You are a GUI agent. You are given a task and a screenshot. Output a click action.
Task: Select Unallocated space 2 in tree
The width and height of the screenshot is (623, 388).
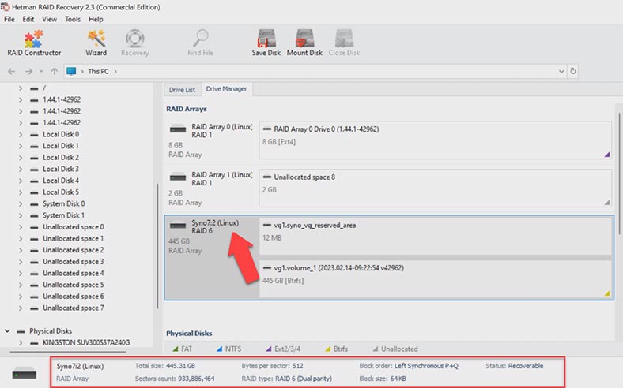point(73,250)
